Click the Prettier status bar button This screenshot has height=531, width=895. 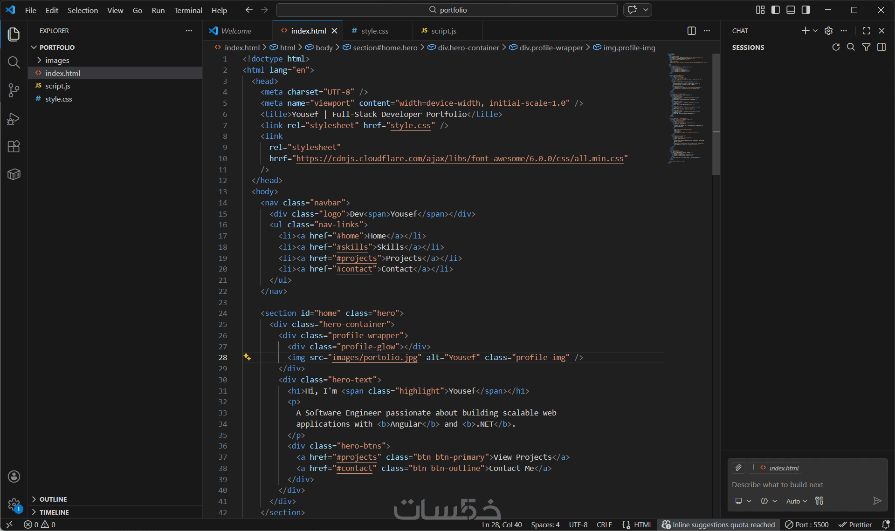coord(855,524)
